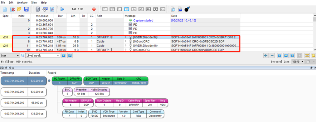Image resolution: width=316 pixels, height=122 pixels.
Task: Connect to analyzer via the USB icon
Action: pos(38,9)
